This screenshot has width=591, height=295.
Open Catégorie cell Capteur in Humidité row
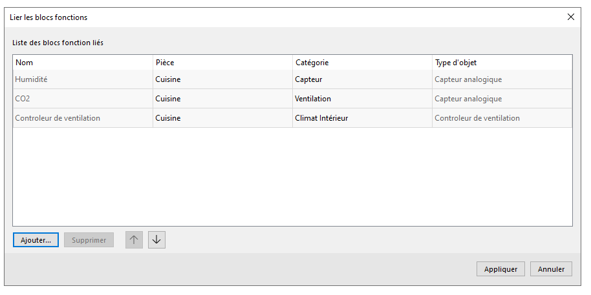(308, 79)
